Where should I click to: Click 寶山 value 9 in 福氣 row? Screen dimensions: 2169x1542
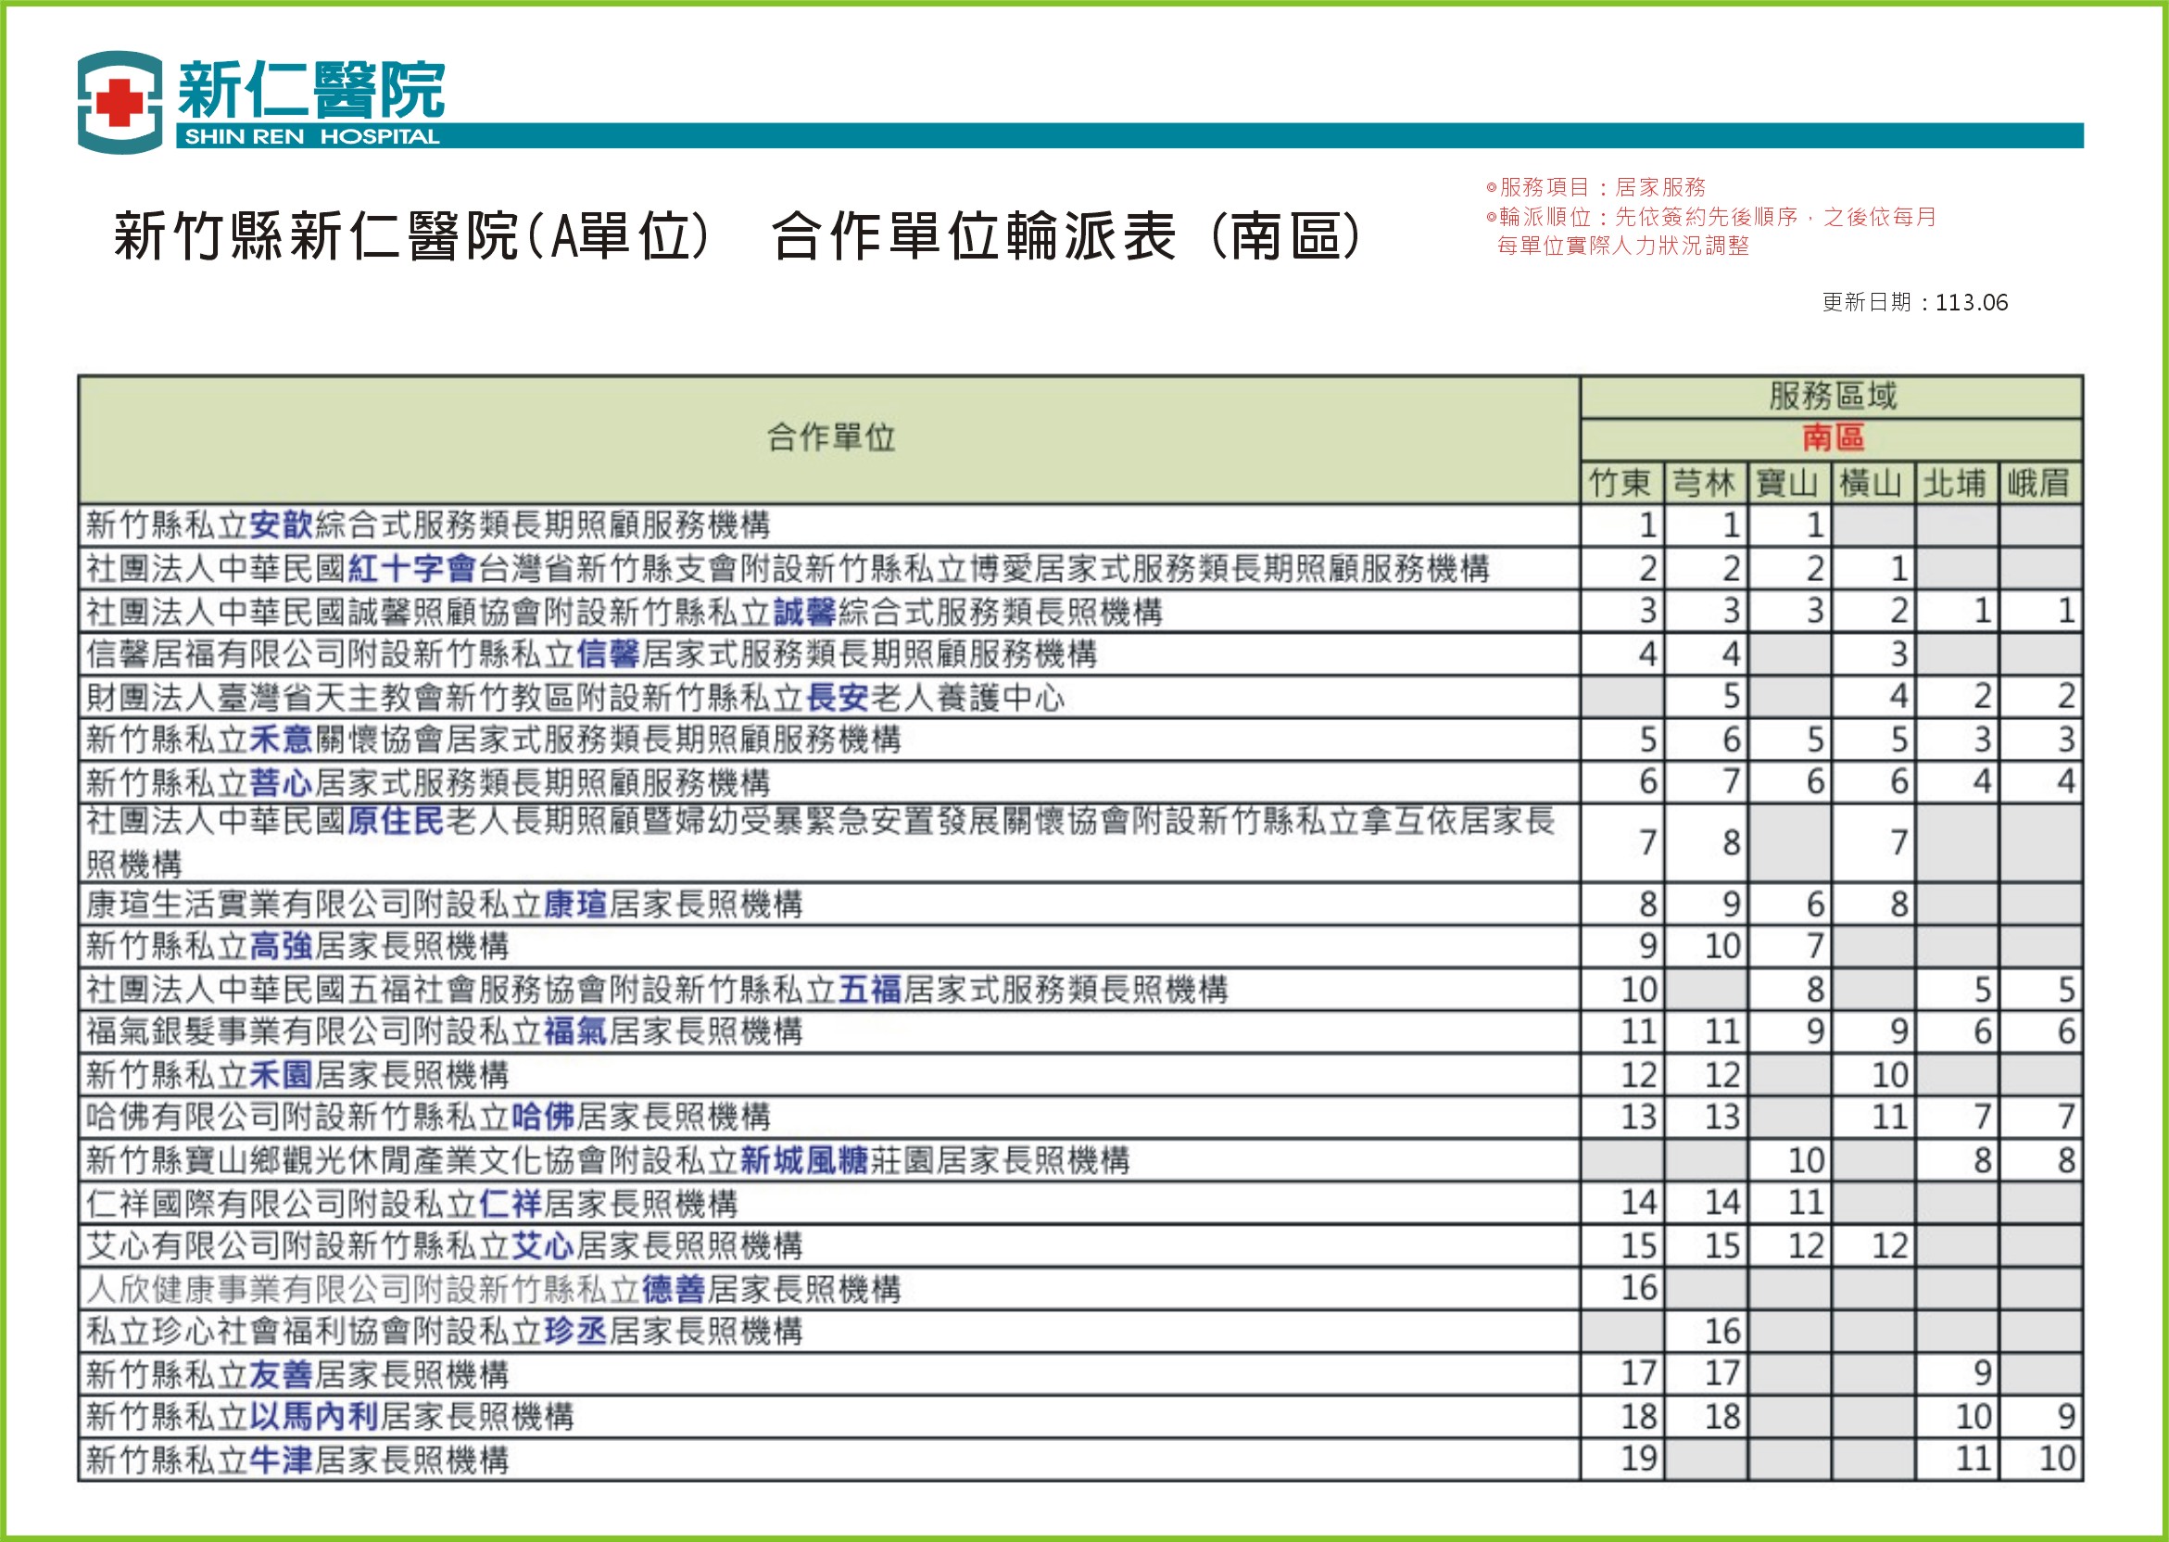pyautogui.click(x=1816, y=1032)
